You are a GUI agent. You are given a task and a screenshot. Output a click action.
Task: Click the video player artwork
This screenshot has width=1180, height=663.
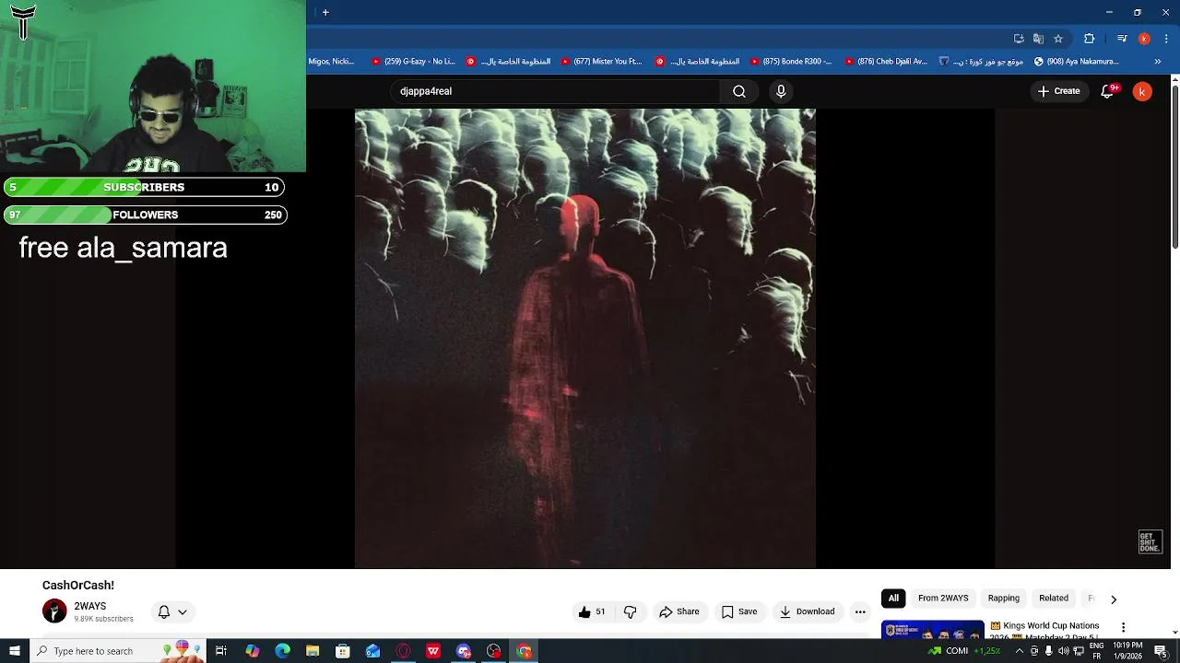(585, 338)
